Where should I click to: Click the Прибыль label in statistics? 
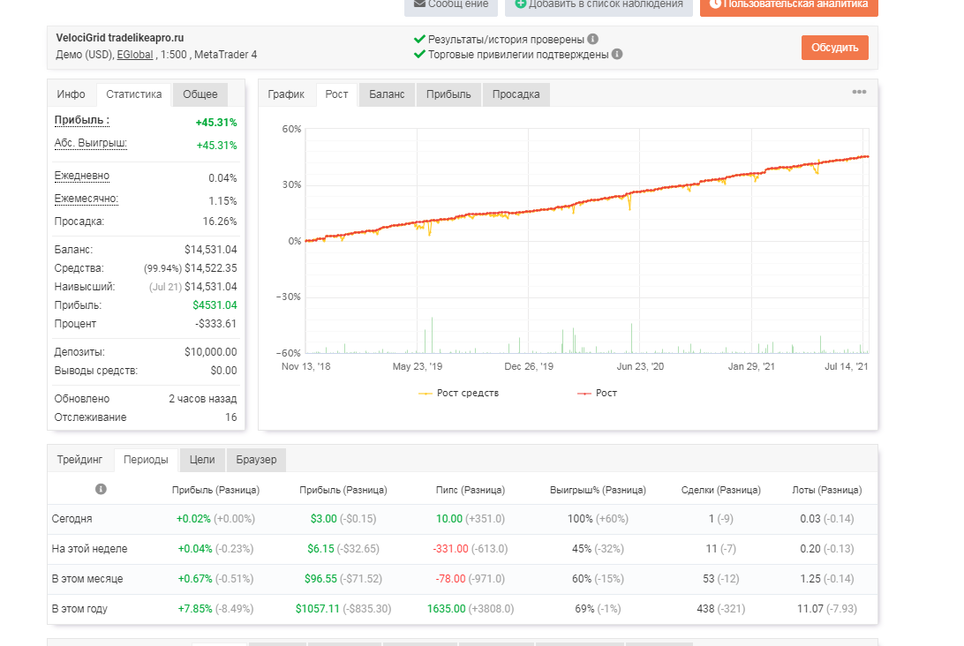[82, 120]
